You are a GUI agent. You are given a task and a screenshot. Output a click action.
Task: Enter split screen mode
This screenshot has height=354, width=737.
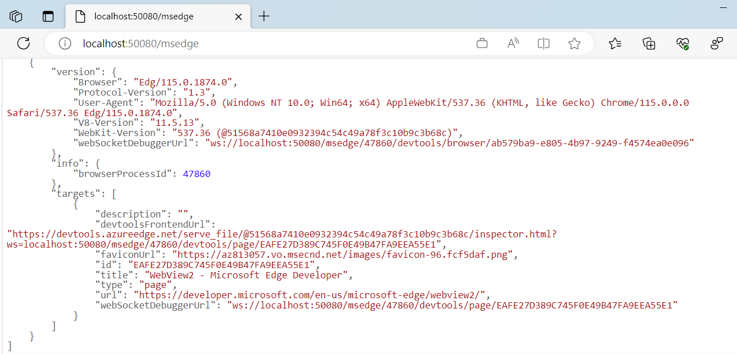coord(543,43)
